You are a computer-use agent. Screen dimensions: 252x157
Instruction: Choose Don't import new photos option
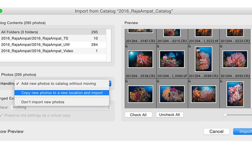(43, 102)
